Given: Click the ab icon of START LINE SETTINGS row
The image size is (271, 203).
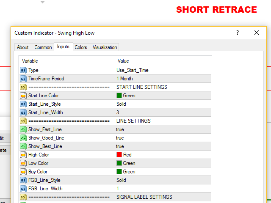Looking at the screenshot, I should coord(23,87).
